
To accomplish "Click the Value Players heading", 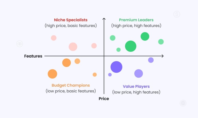I will coord(136,87).
